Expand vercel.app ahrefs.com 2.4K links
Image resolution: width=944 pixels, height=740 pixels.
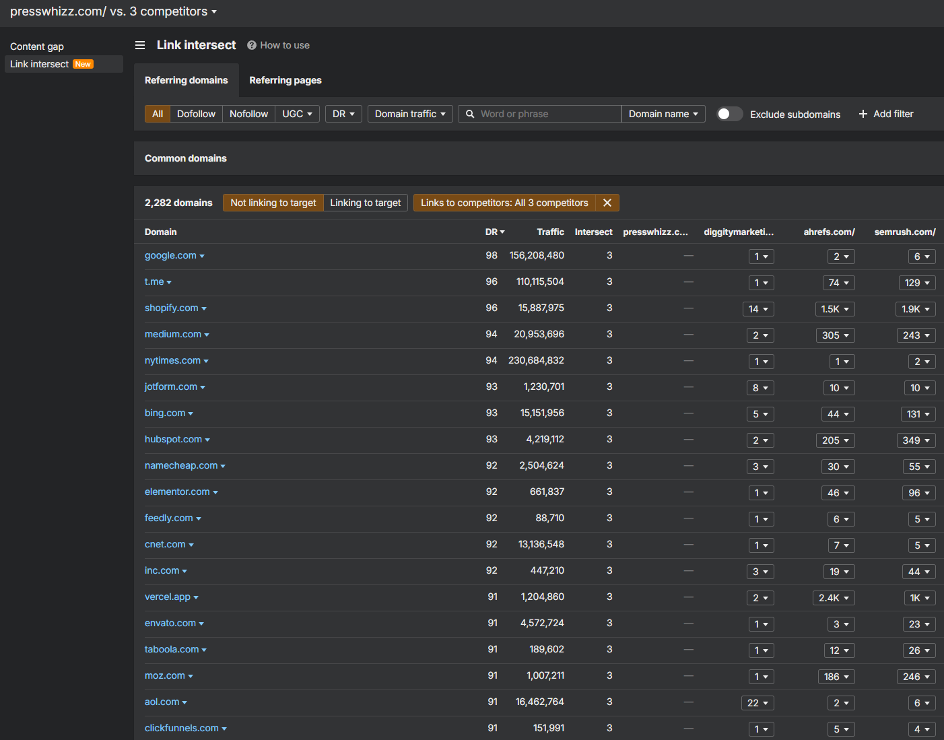[x=834, y=598]
